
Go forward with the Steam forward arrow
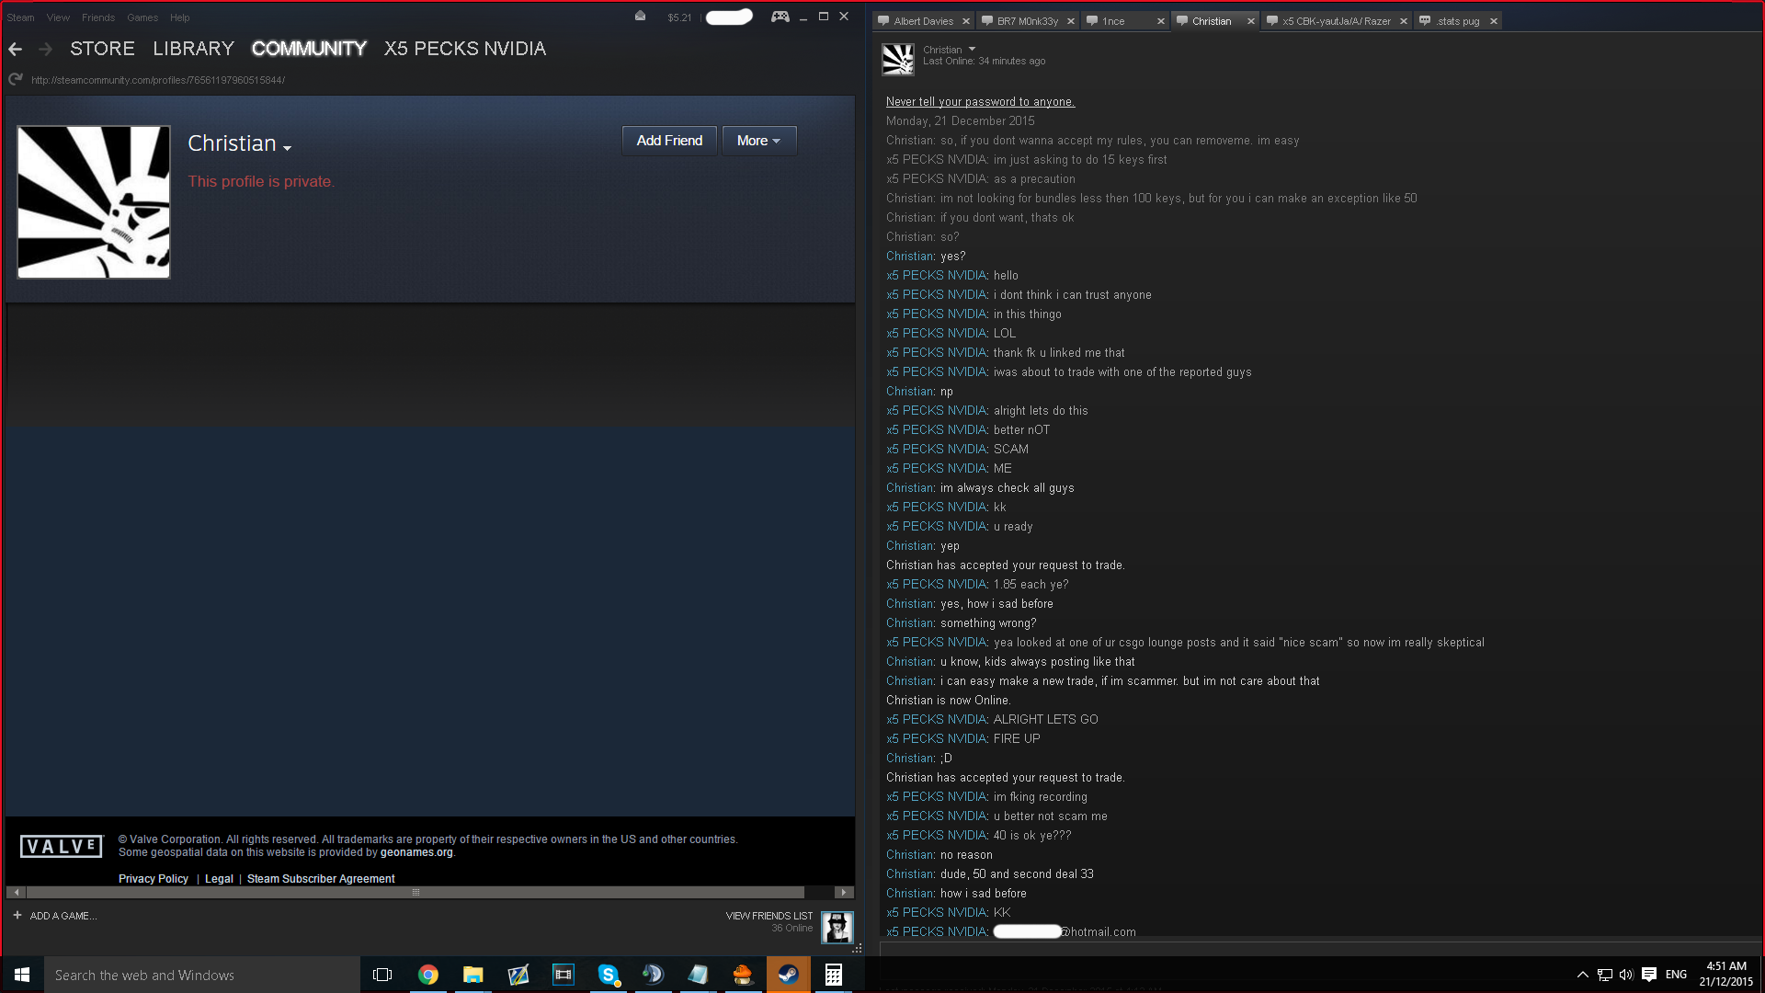point(45,49)
